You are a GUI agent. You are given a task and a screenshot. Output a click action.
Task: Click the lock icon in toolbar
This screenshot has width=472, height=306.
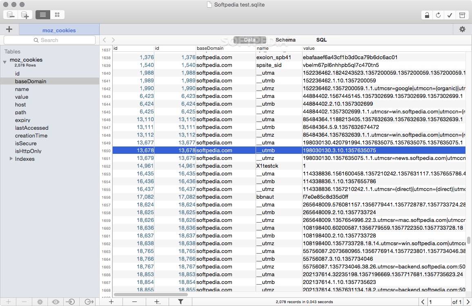pos(427,16)
